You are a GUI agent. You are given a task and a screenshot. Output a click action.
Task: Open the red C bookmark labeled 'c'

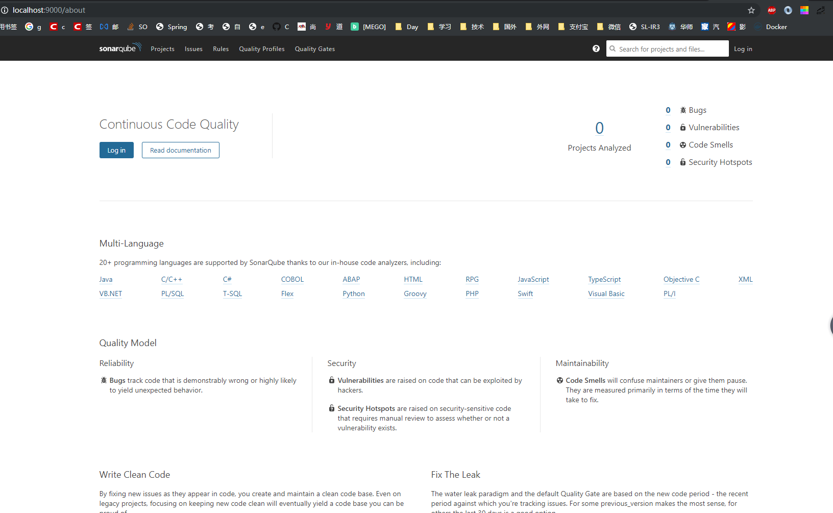point(58,27)
